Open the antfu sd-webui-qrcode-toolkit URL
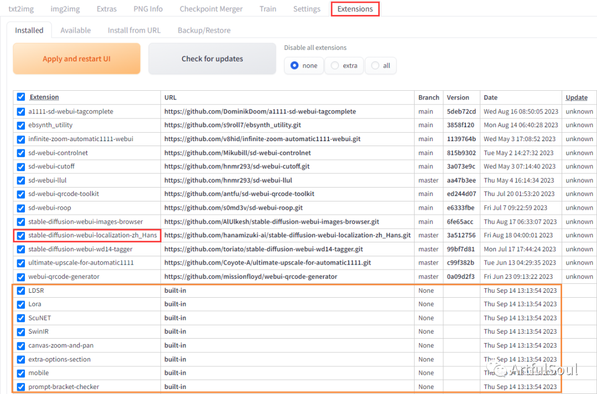Screen dimensions: 597x394 tap(239, 194)
